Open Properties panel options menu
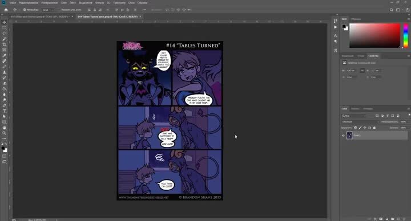 coord(408,56)
